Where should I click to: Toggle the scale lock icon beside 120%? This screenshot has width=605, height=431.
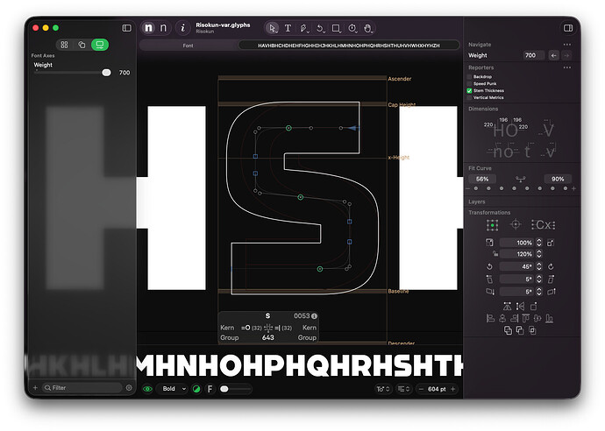coord(495,254)
